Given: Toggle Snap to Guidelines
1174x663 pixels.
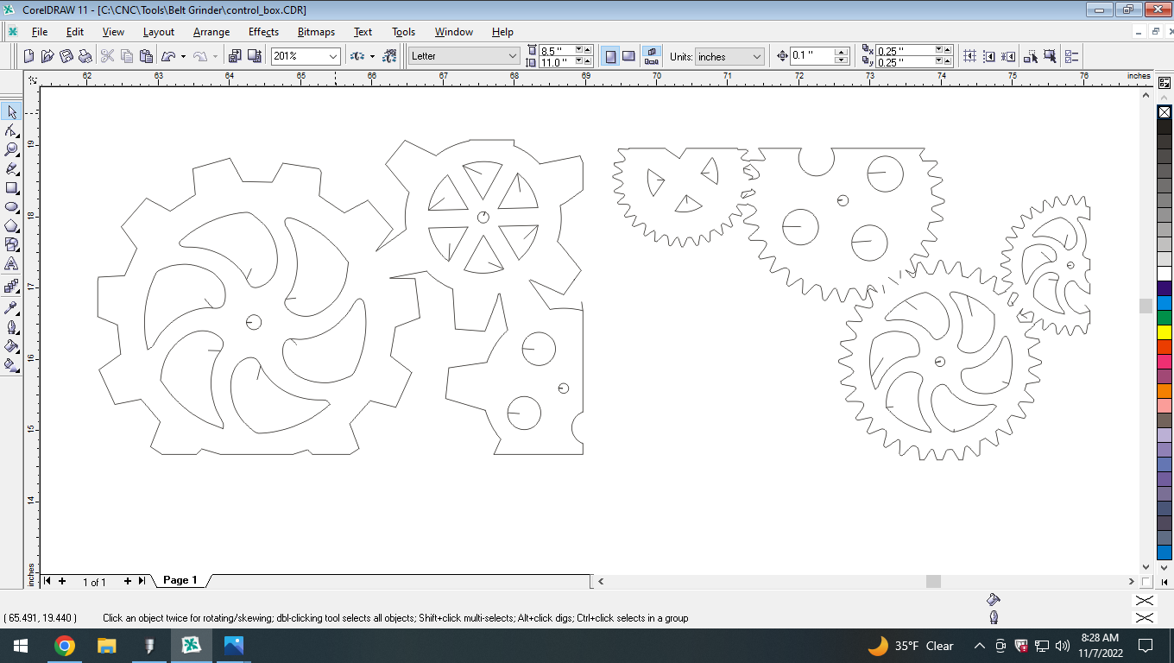Looking at the screenshot, I should tap(990, 55).
